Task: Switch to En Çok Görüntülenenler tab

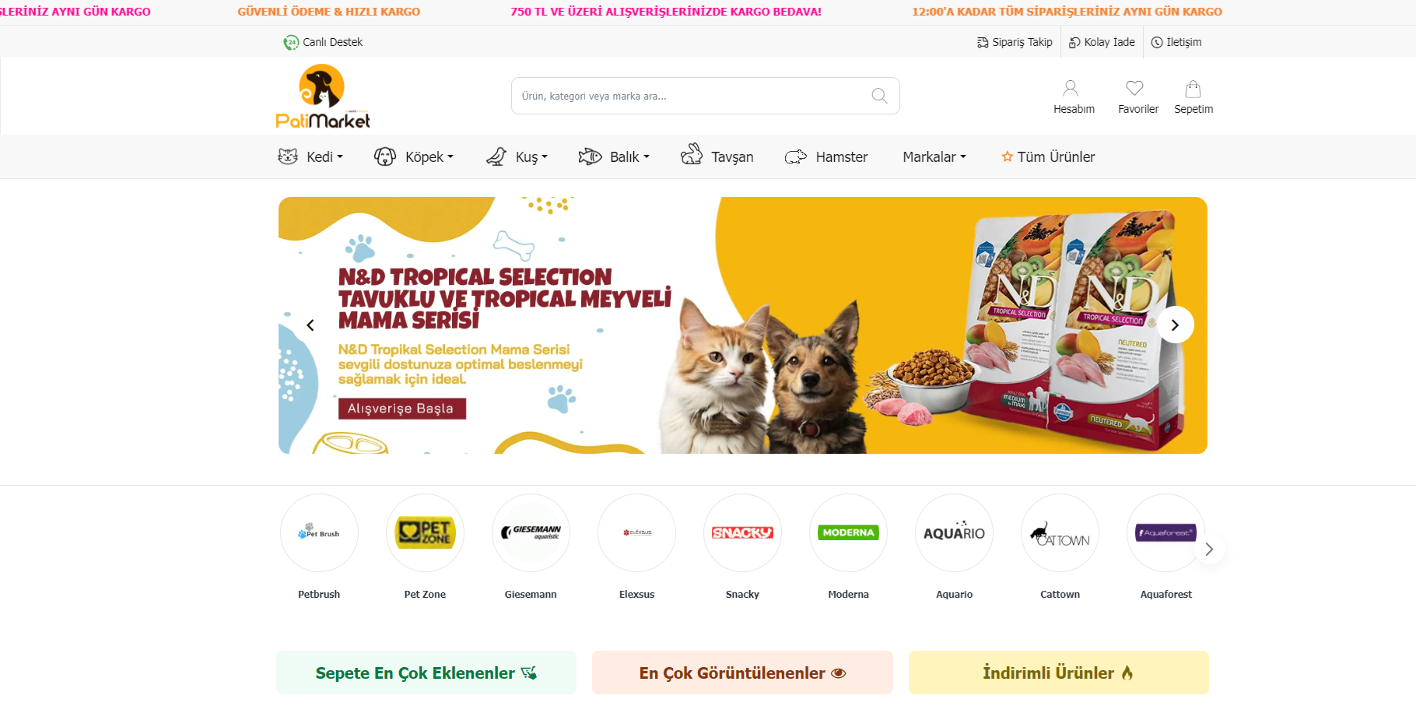Action: 742,673
